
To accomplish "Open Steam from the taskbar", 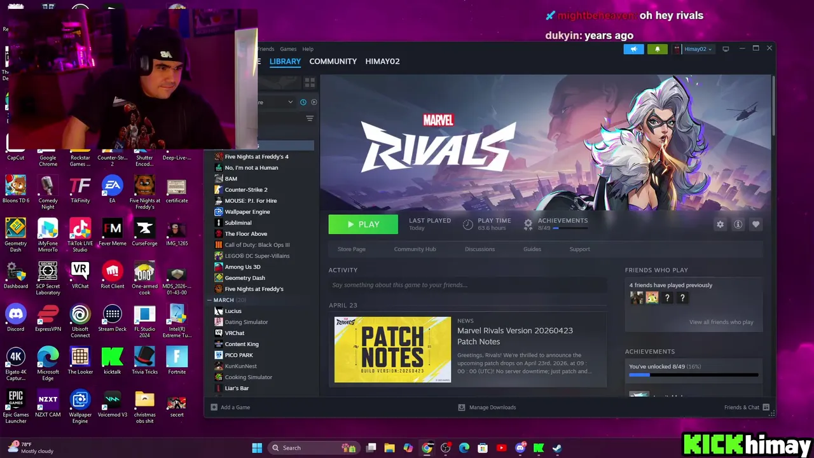I will 556,448.
